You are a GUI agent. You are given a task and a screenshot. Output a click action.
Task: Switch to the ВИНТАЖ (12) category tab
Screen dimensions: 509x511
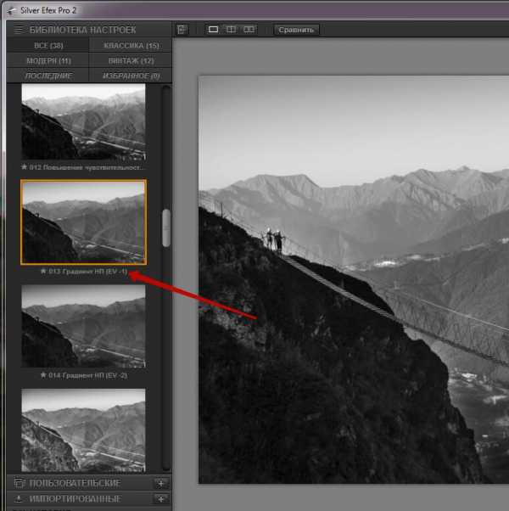(131, 60)
